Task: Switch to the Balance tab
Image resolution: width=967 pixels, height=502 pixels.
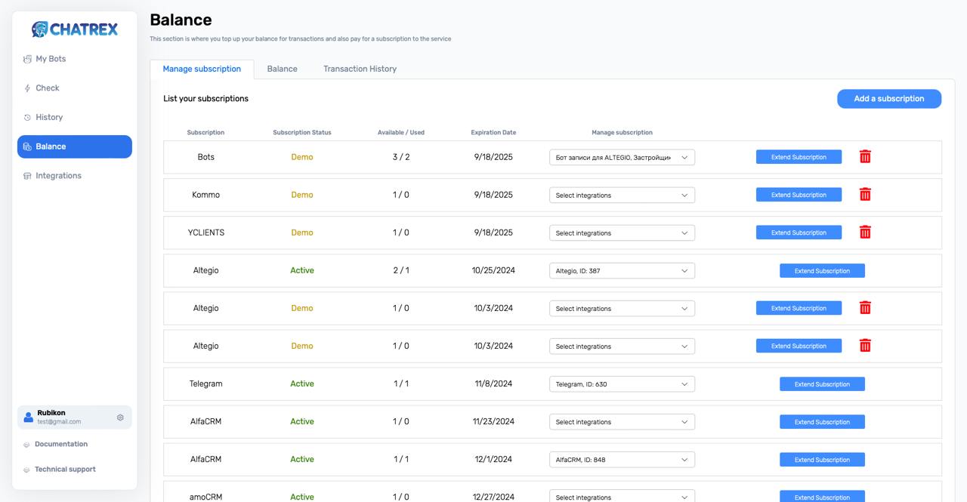Action: 282,69
